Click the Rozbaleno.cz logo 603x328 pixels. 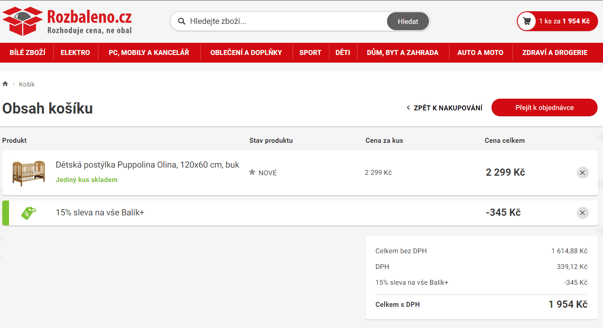[x=67, y=21]
